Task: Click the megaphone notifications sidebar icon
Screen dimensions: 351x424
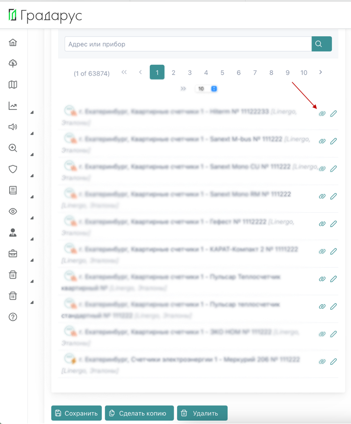Action: pos(13,127)
